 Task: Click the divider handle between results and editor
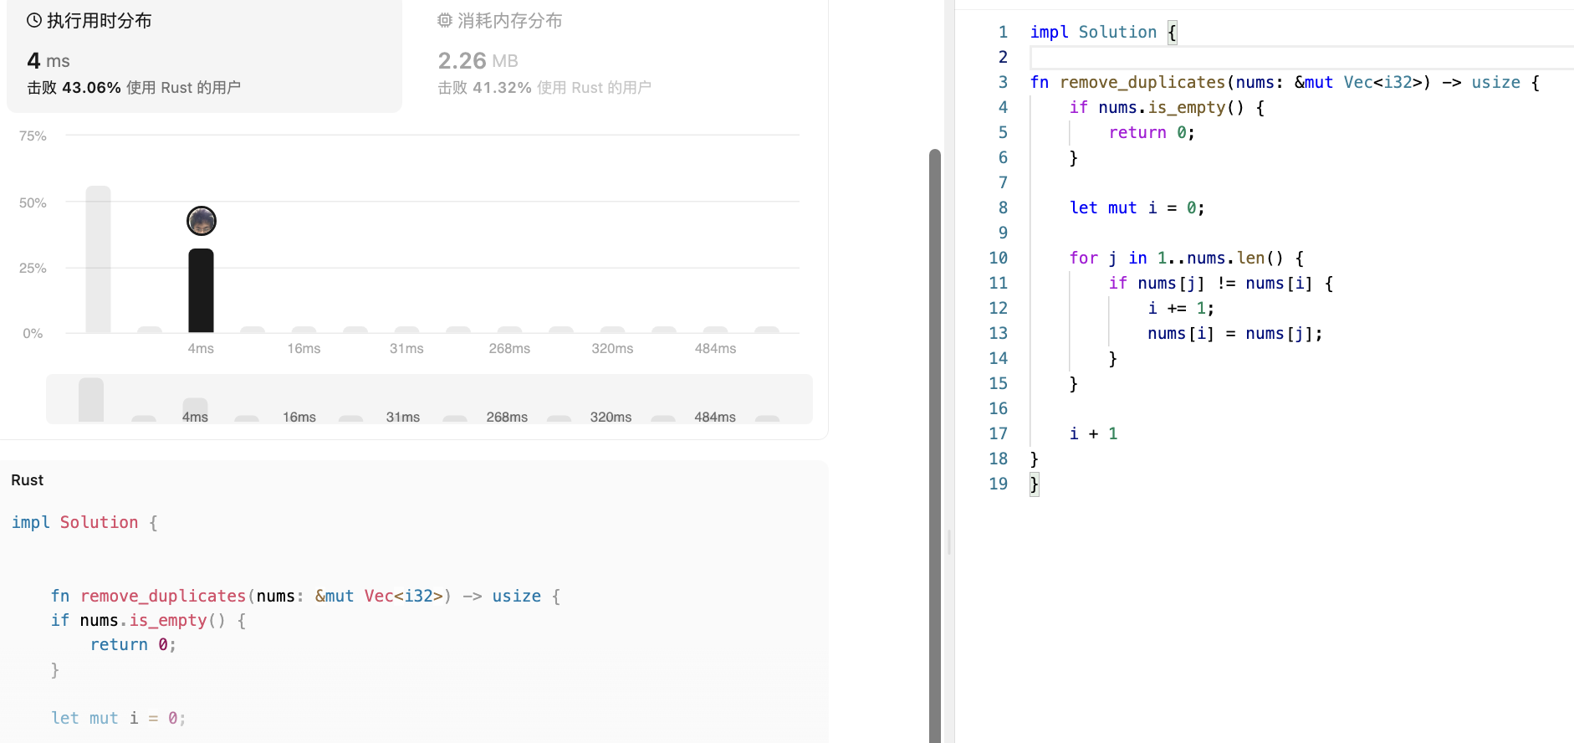[x=949, y=542]
